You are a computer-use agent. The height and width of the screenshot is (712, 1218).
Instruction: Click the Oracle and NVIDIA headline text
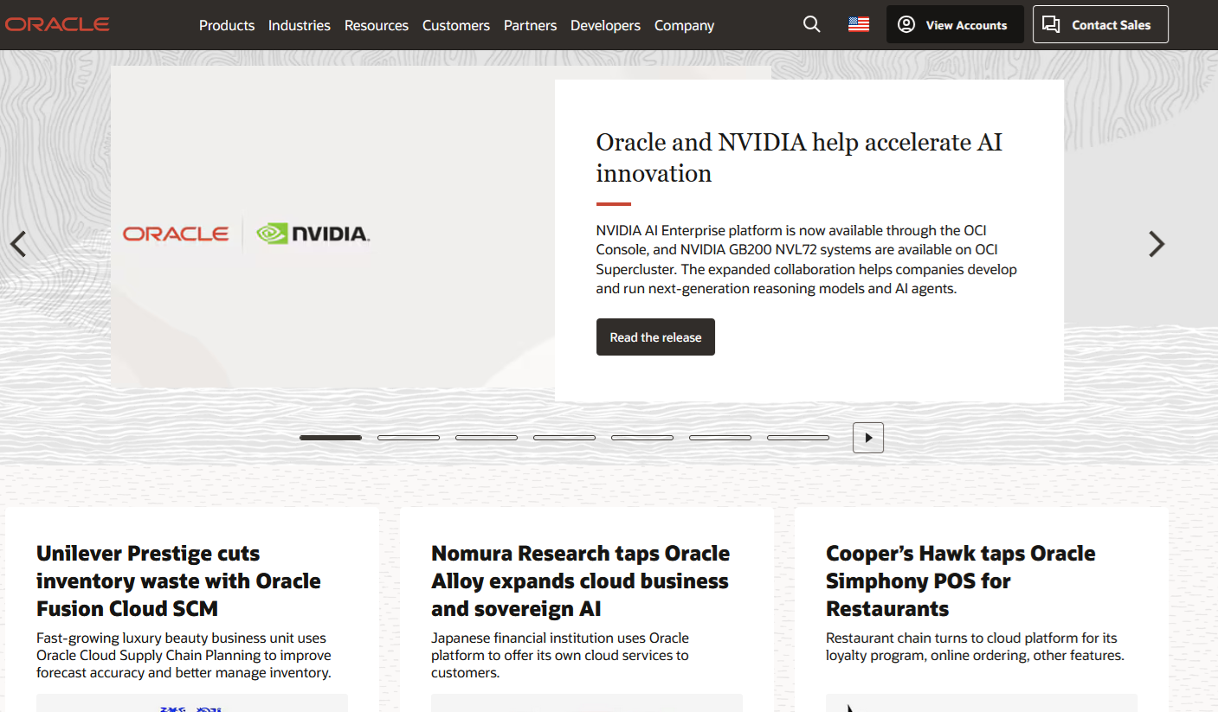click(799, 157)
